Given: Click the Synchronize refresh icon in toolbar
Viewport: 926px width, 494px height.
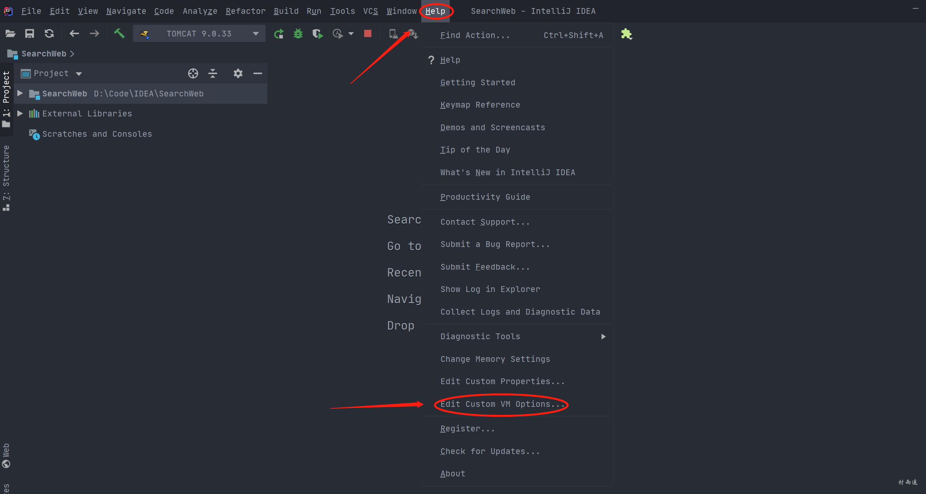Looking at the screenshot, I should 49,34.
